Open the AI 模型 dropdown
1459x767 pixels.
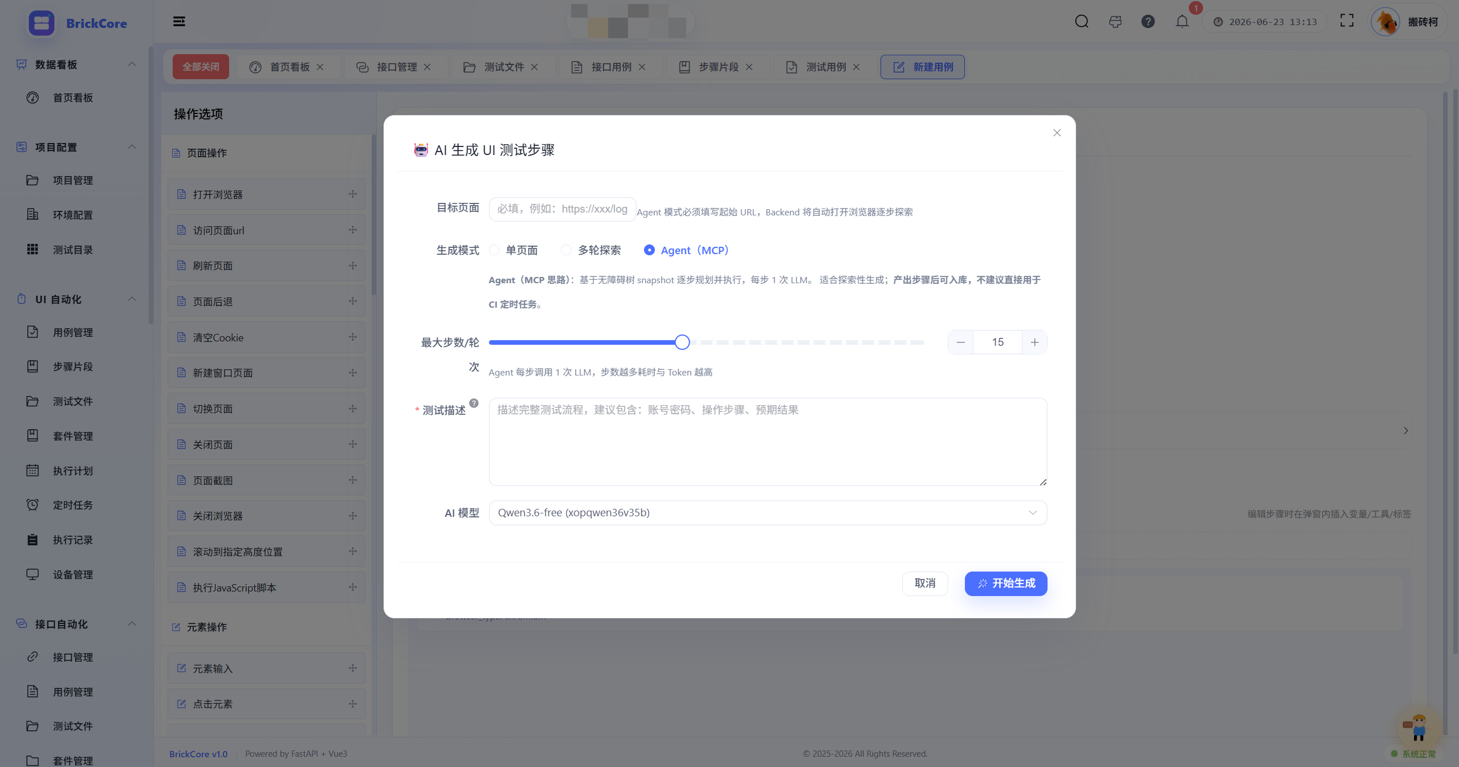coord(768,513)
